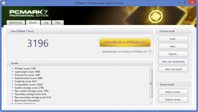Screen dimensions: 198x112
Task: Enable automatically view results on PCMark.com checkbox
Action: click(x=150, y=52)
